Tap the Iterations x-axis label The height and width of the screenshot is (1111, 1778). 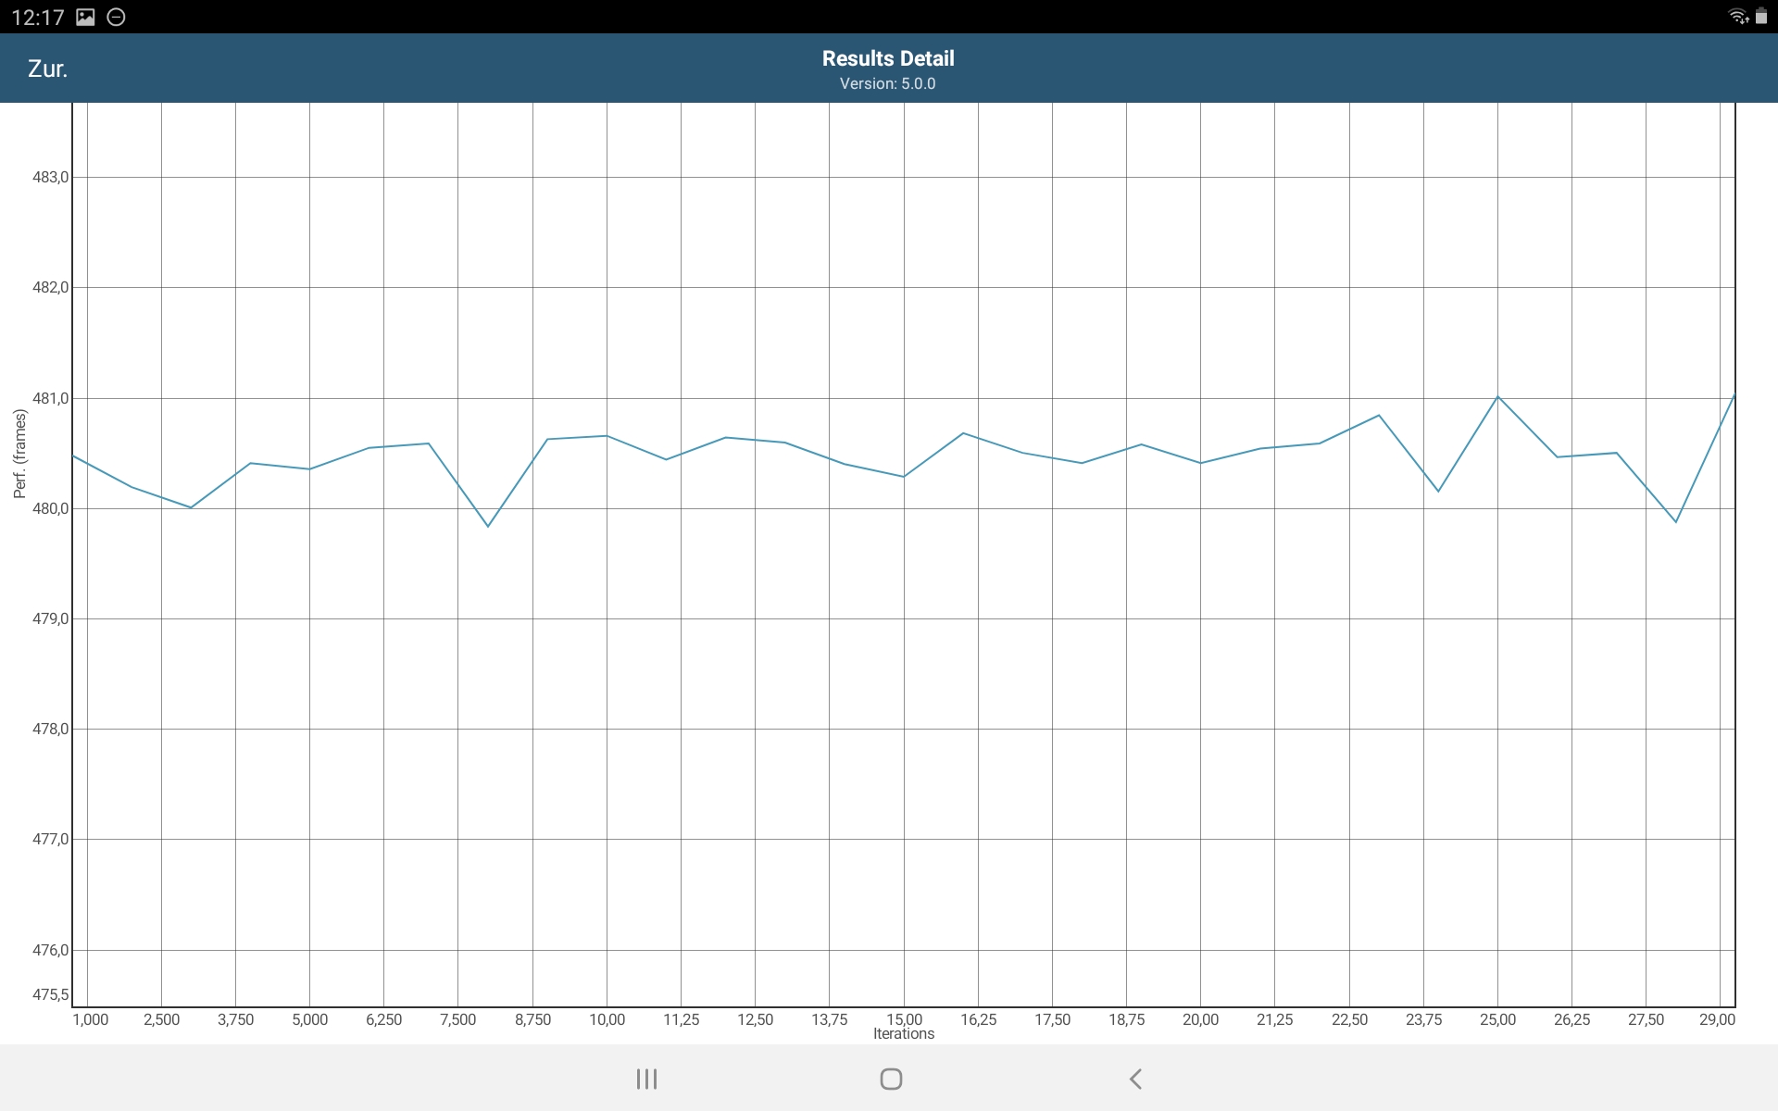pyautogui.click(x=903, y=1034)
